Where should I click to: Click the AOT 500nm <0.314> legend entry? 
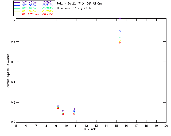(34, 5)
